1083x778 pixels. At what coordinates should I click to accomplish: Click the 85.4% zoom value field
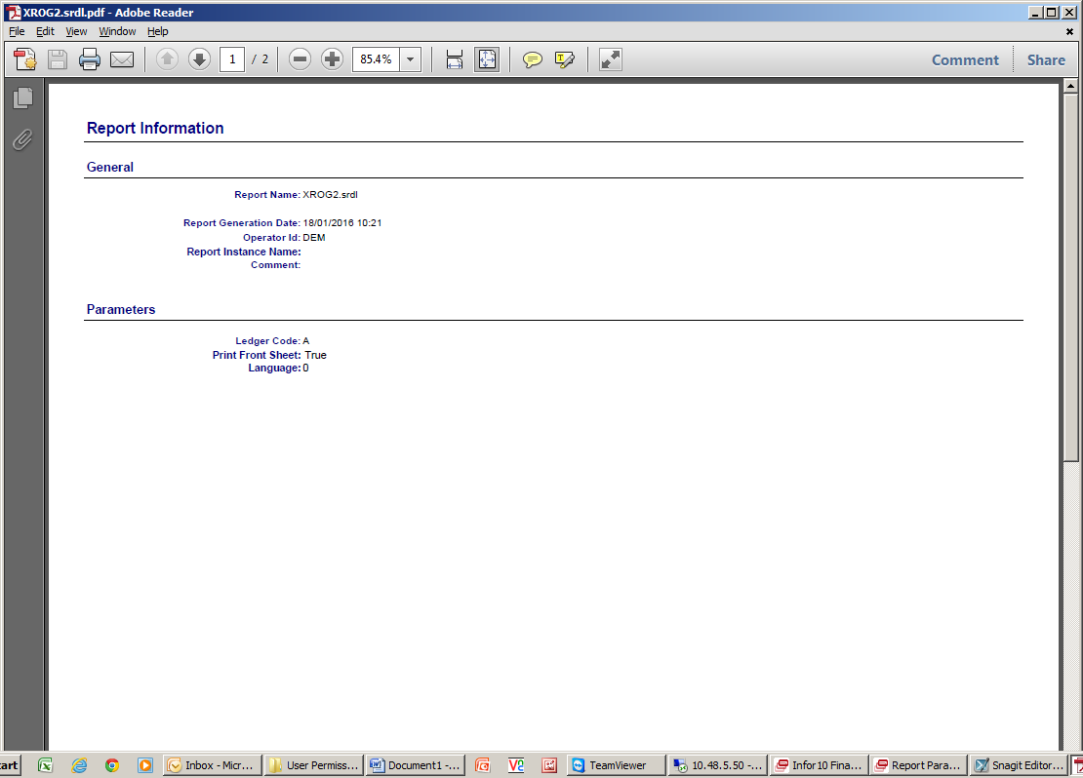tap(376, 59)
